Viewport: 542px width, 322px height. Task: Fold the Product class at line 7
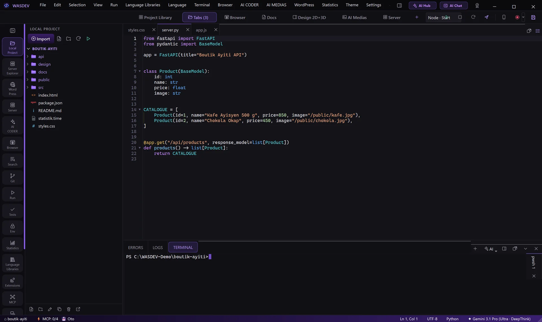click(x=139, y=71)
